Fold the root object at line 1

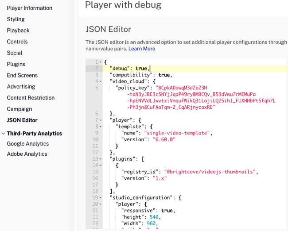point(101,62)
